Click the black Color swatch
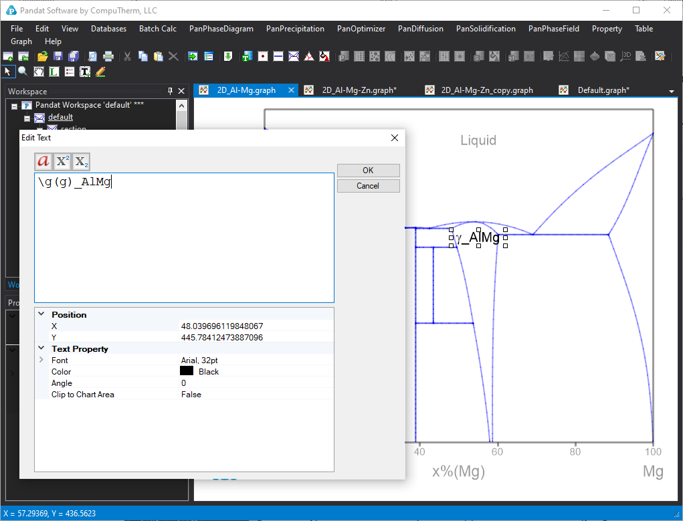683x521 pixels. [187, 371]
